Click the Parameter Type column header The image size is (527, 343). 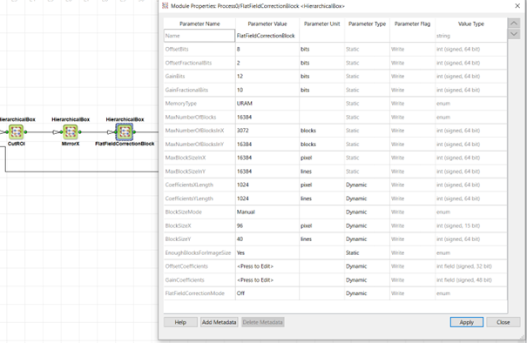[367, 24]
